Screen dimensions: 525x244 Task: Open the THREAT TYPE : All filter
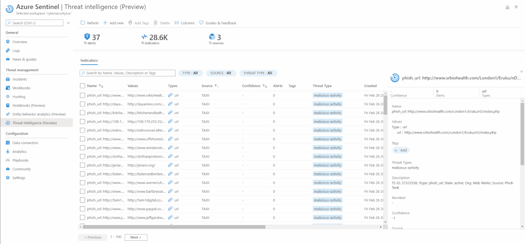pos(258,73)
